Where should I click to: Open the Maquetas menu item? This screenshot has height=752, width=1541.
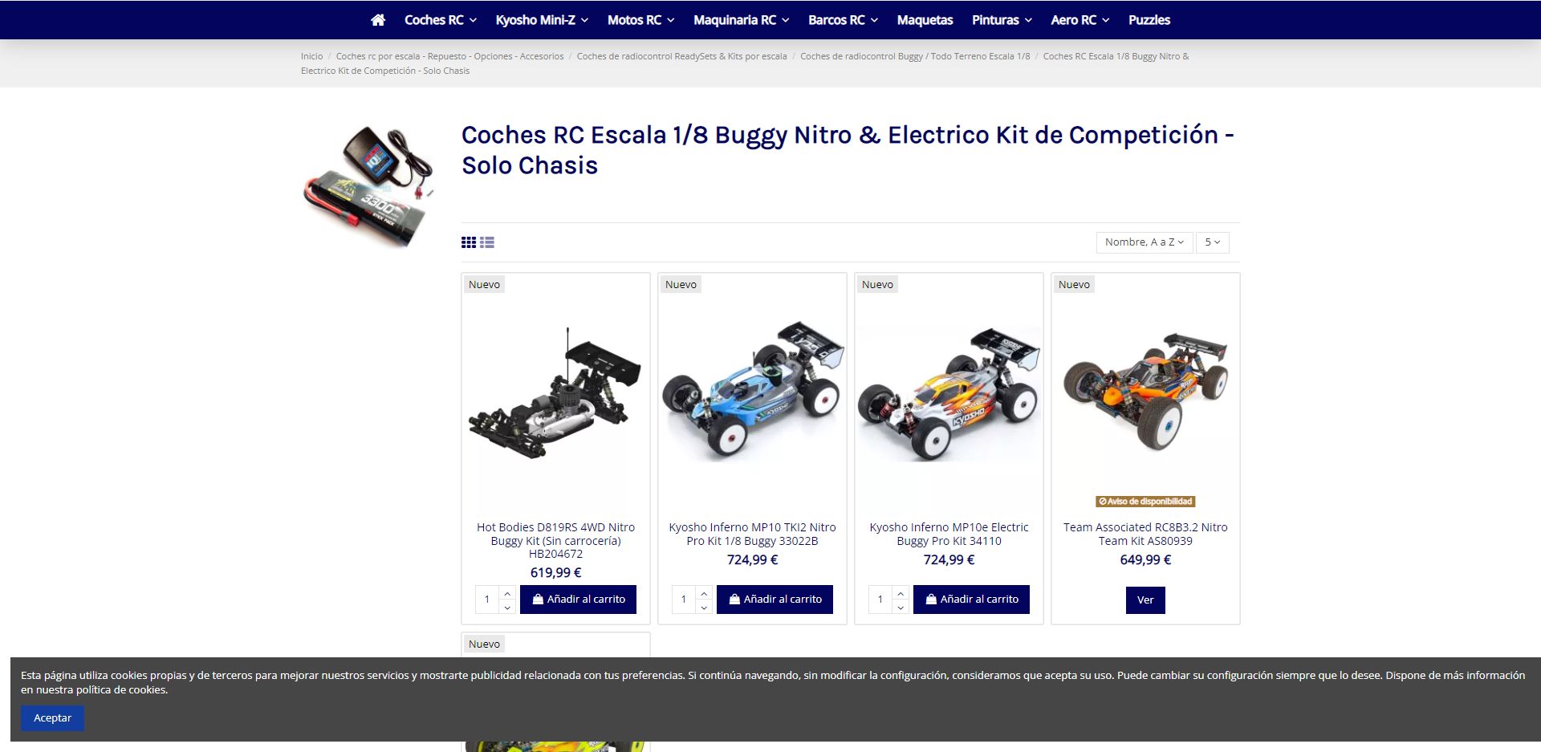point(925,20)
